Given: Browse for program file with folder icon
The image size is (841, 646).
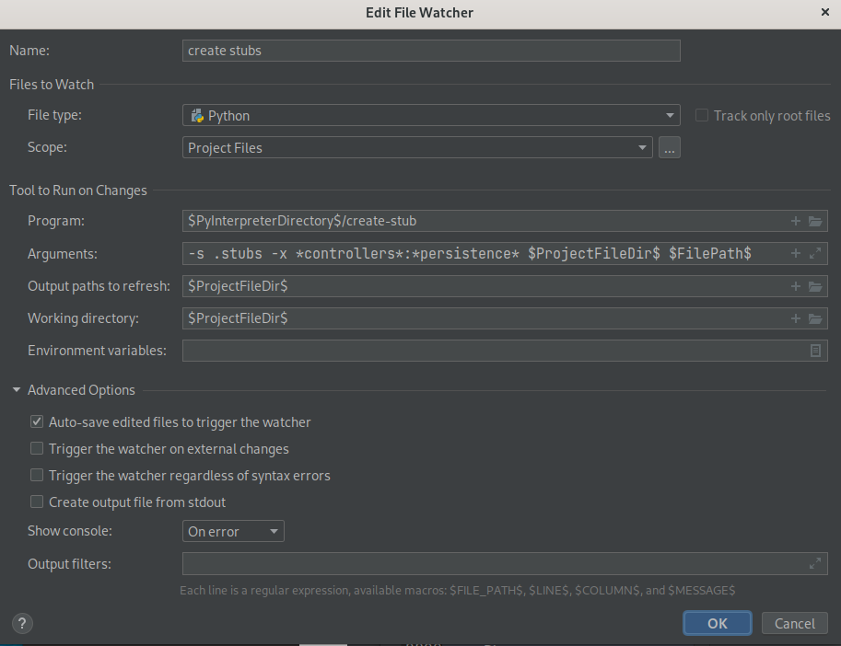Looking at the screenshot, I should tap(815, 221).
